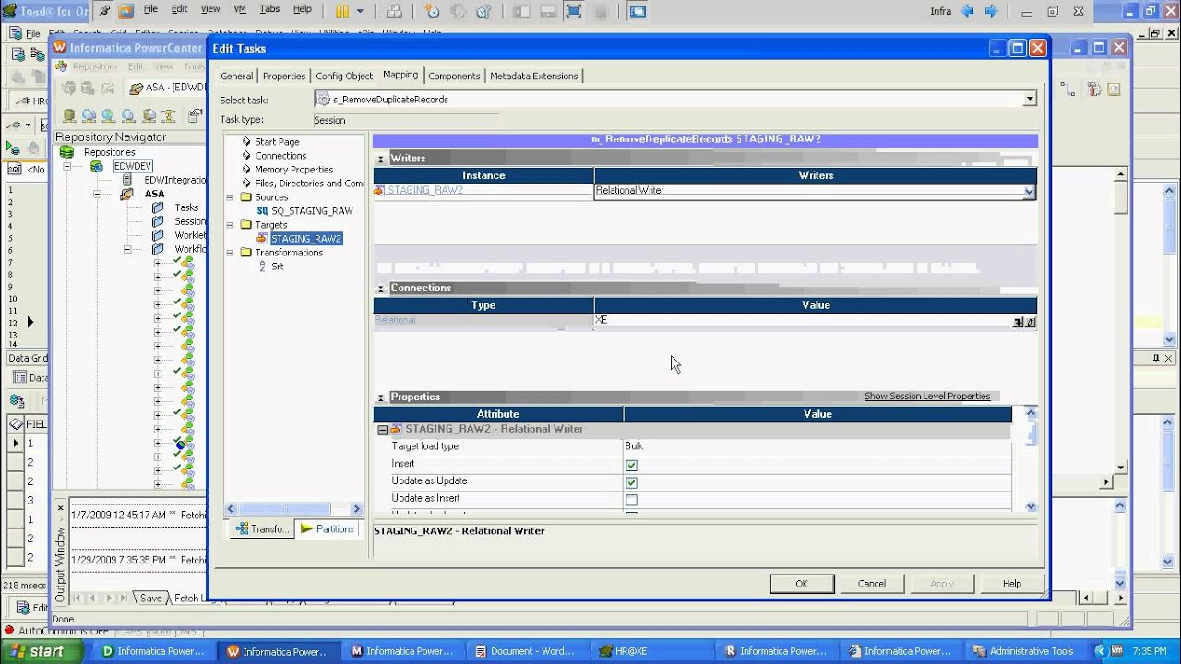
Task: Switch to the Properties tab
Action: [x=284, y=76]
